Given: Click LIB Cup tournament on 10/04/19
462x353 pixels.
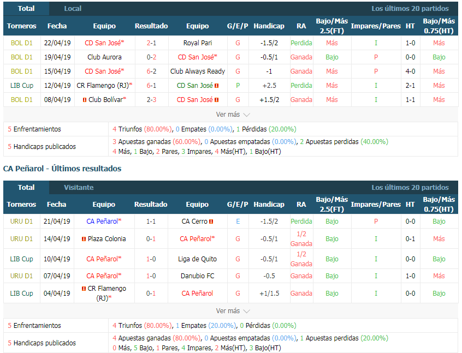Looking at the screenshot, I should [21, 259].
